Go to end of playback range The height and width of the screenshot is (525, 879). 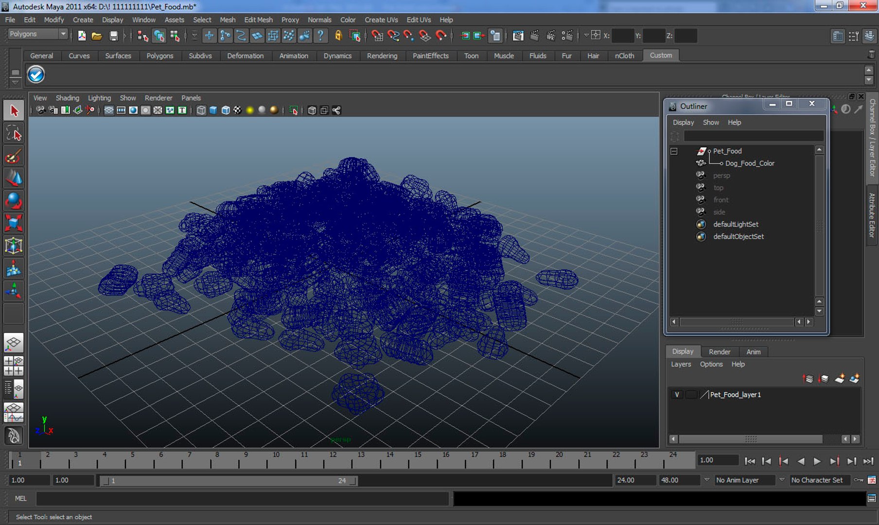coord(868,461)
